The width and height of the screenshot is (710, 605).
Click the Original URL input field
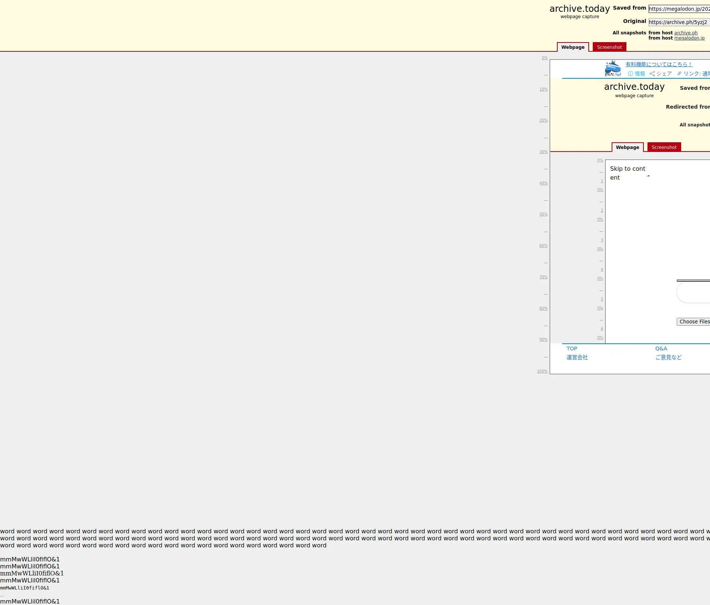pos(679,22)
